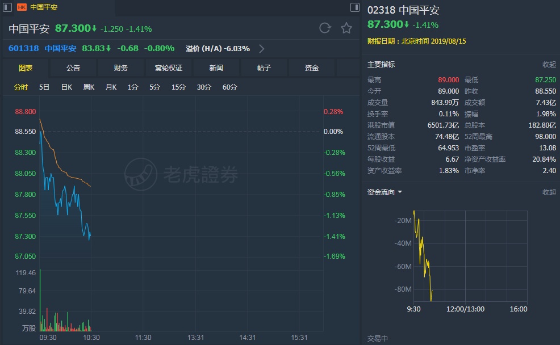Click the orange HK market badge
The width and height of the screenshot is (560, 345).
pos(22,7)
